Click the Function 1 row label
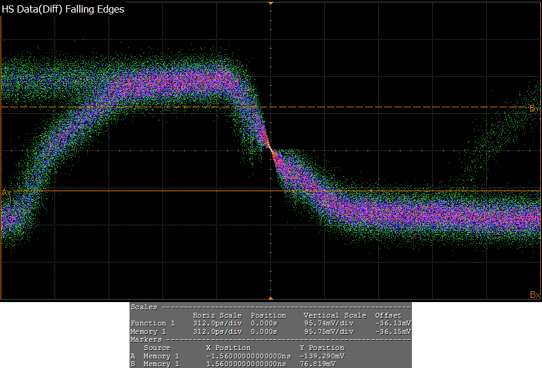The image size is (542, 368). tap(152, 323)
